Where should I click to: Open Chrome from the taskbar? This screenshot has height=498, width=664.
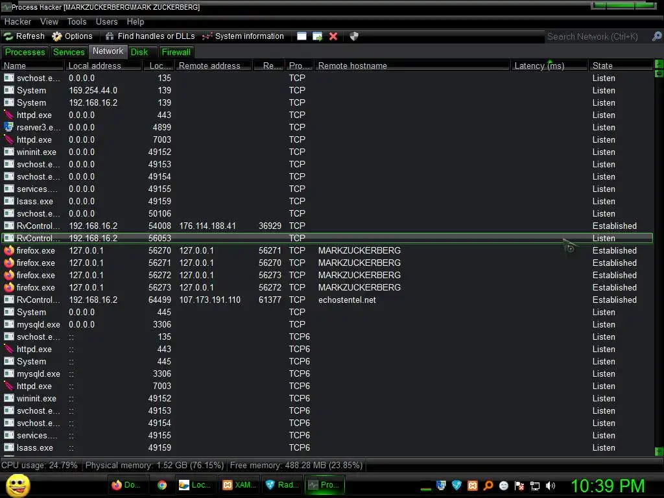pos(162,485)
